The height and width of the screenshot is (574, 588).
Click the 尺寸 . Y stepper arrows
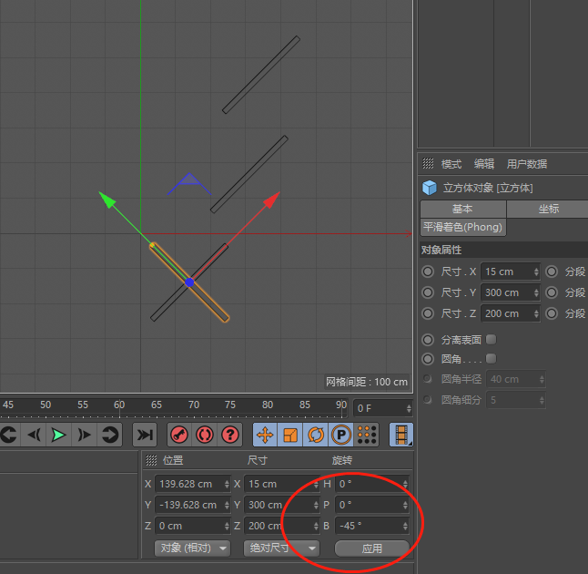coord(536,292)
